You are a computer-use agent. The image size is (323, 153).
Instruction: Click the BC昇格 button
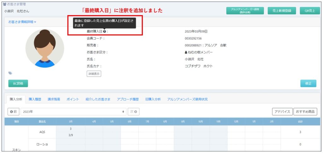click(18, 83)
